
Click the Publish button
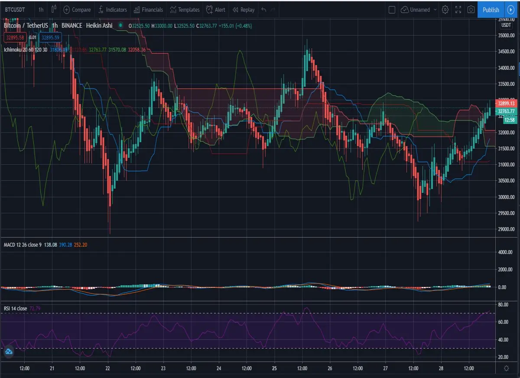coord(491,10)
